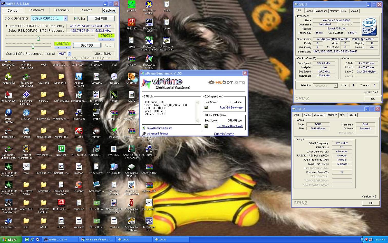388x243 pixels.
Task: Click Advanced Settings link in wPrime
Action: (x=158, y=134)
